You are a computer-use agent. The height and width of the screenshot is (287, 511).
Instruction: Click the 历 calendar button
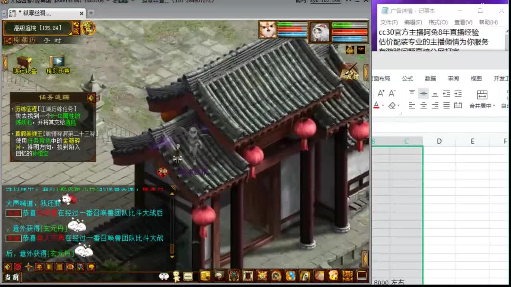point(33,40)
